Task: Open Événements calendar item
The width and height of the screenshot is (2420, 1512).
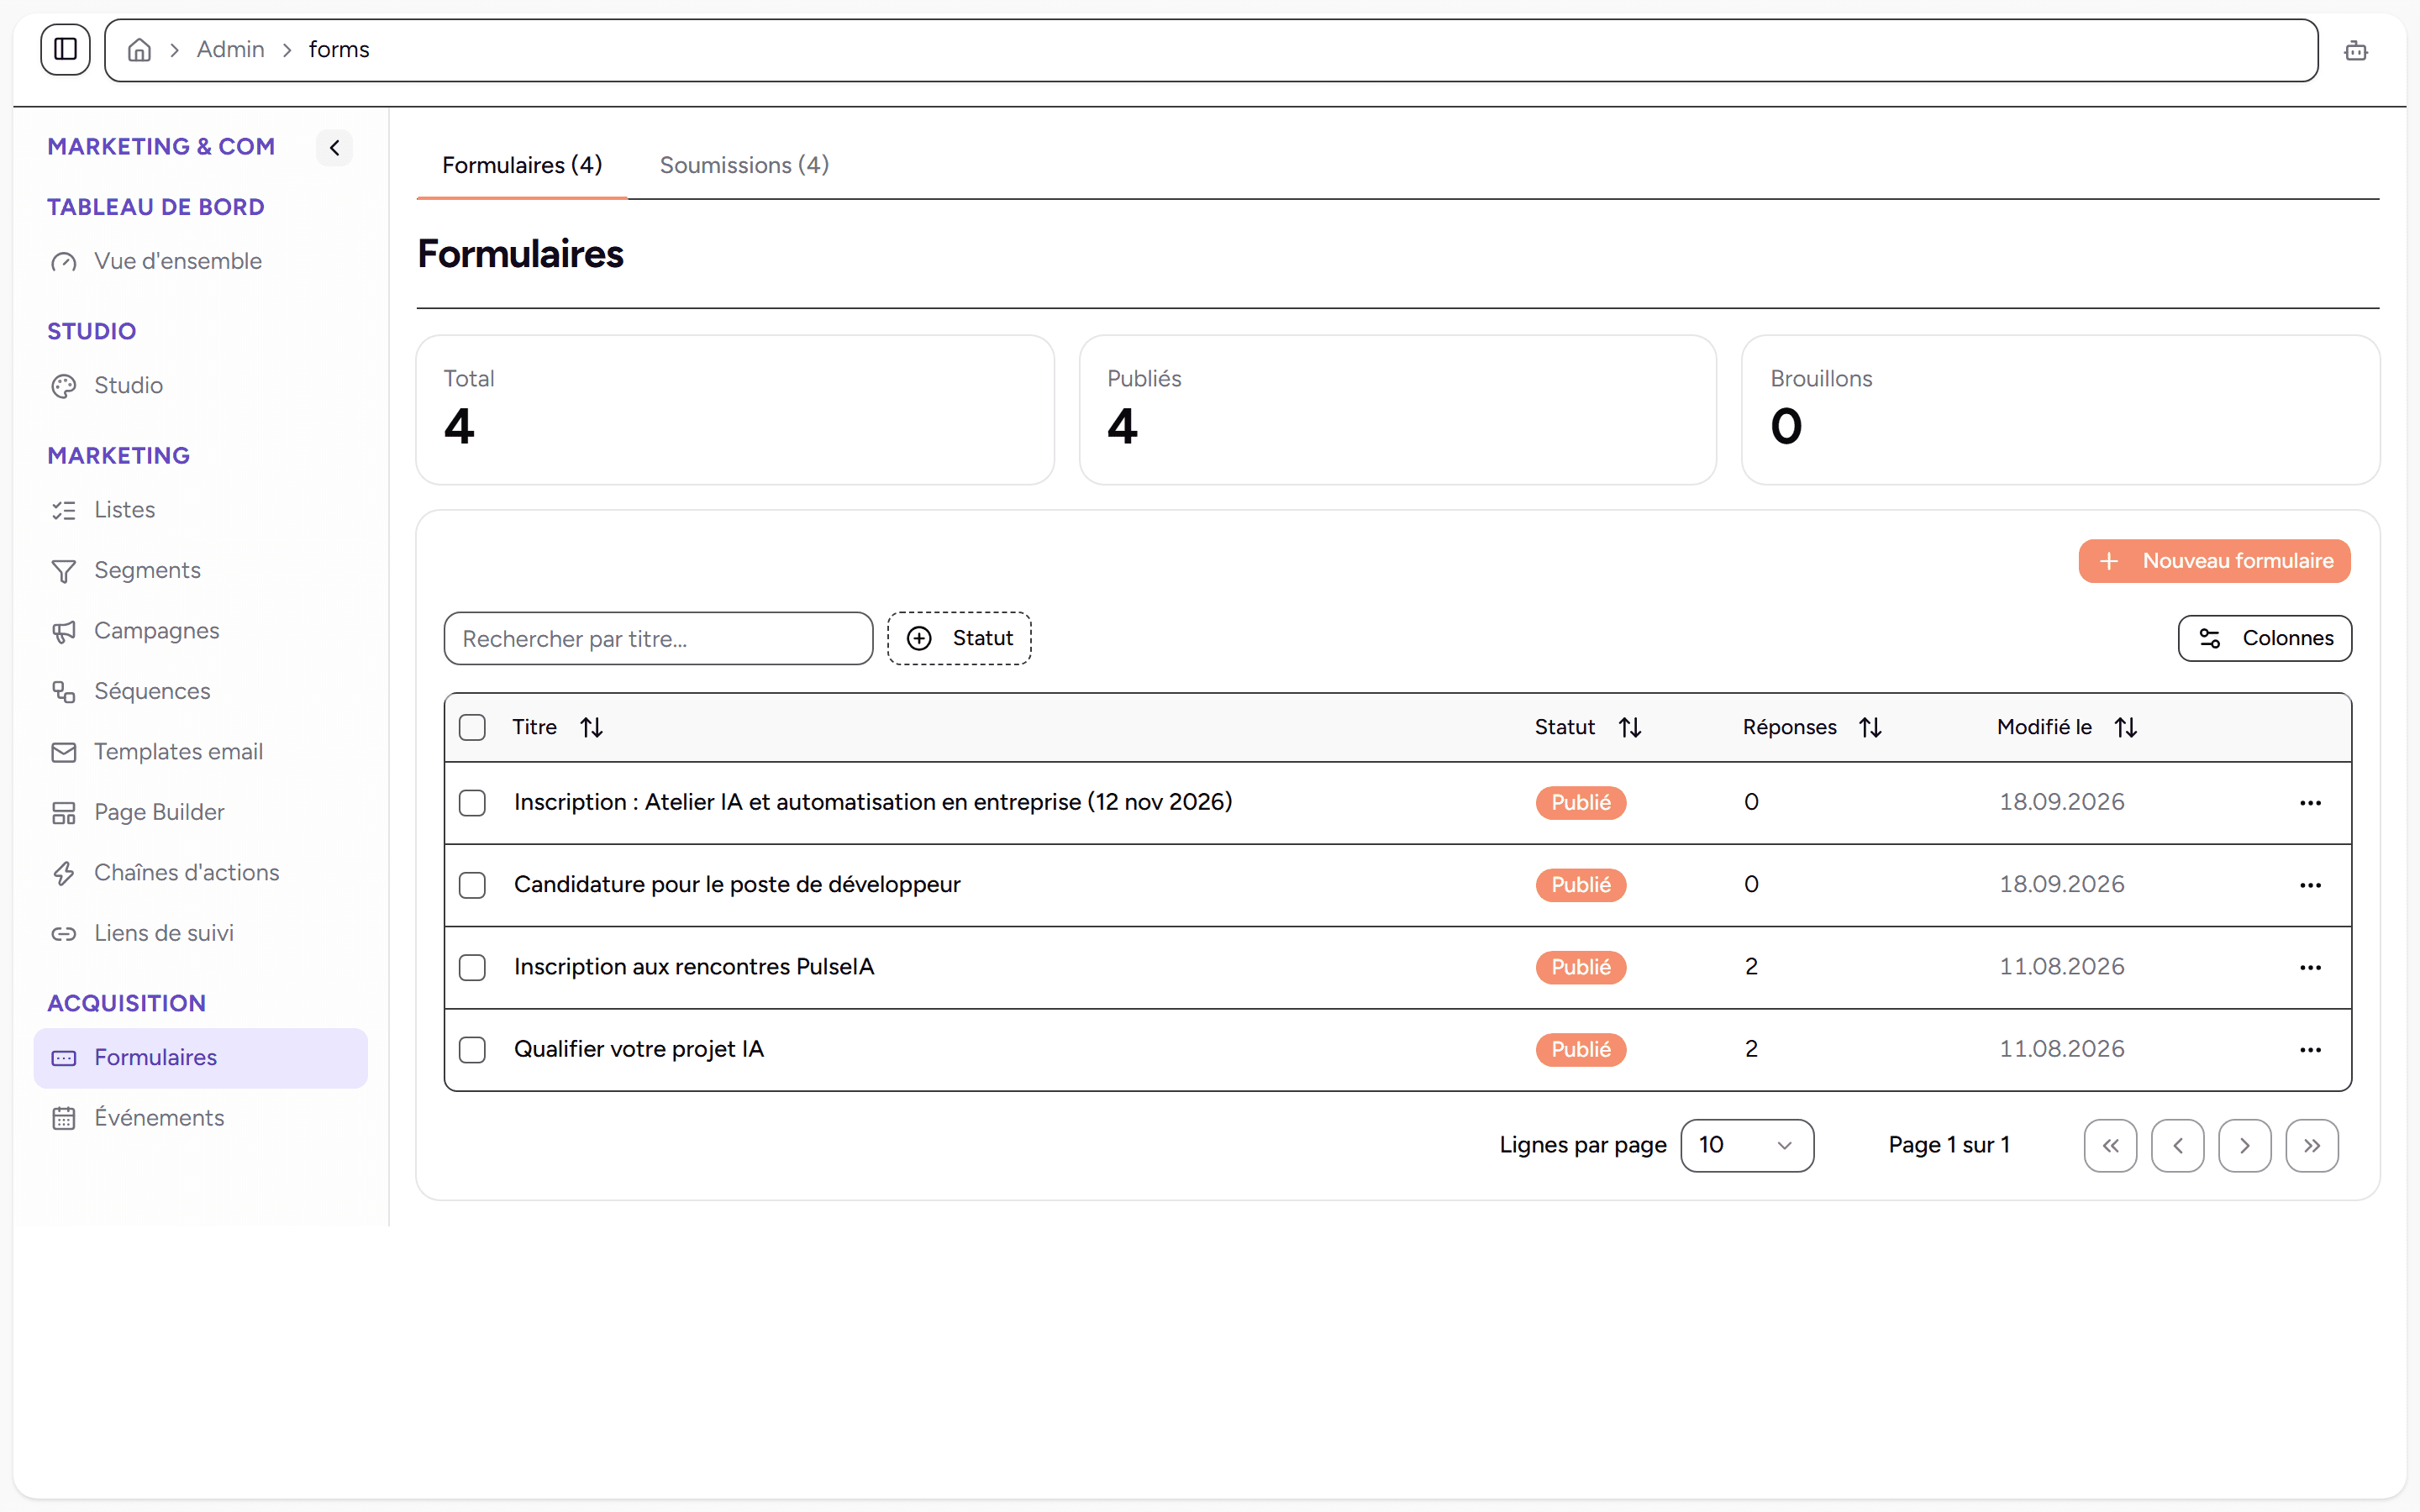Action: click(x=200, y=1118)
